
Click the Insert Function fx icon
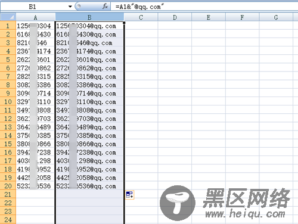(x=105, y=7)
